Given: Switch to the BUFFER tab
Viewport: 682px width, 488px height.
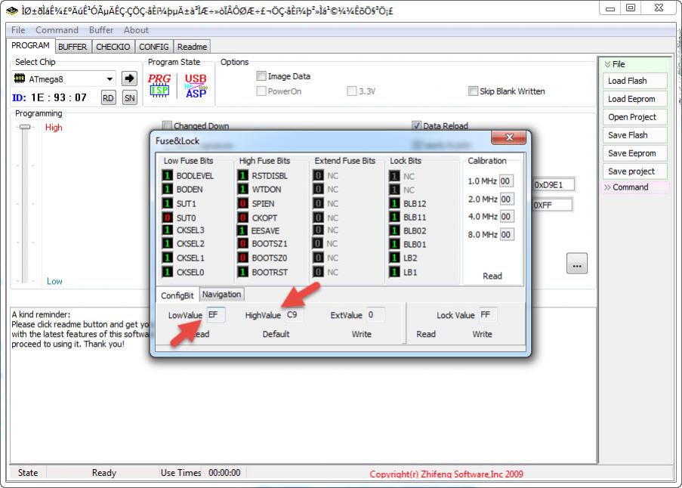Looking at the screenshot, I should [73, 47].
